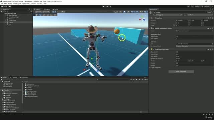Open the Layers dropdown
The height and width of the screenshot is (120, 214).
click(x=199, y=6)
